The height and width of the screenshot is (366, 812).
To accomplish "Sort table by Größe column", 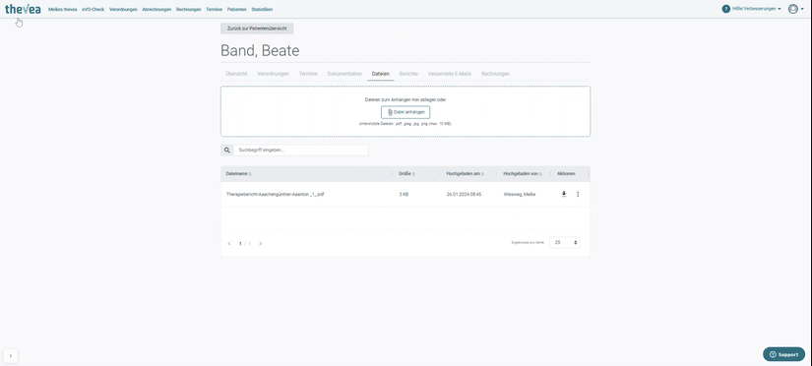I will pos(406,174).
